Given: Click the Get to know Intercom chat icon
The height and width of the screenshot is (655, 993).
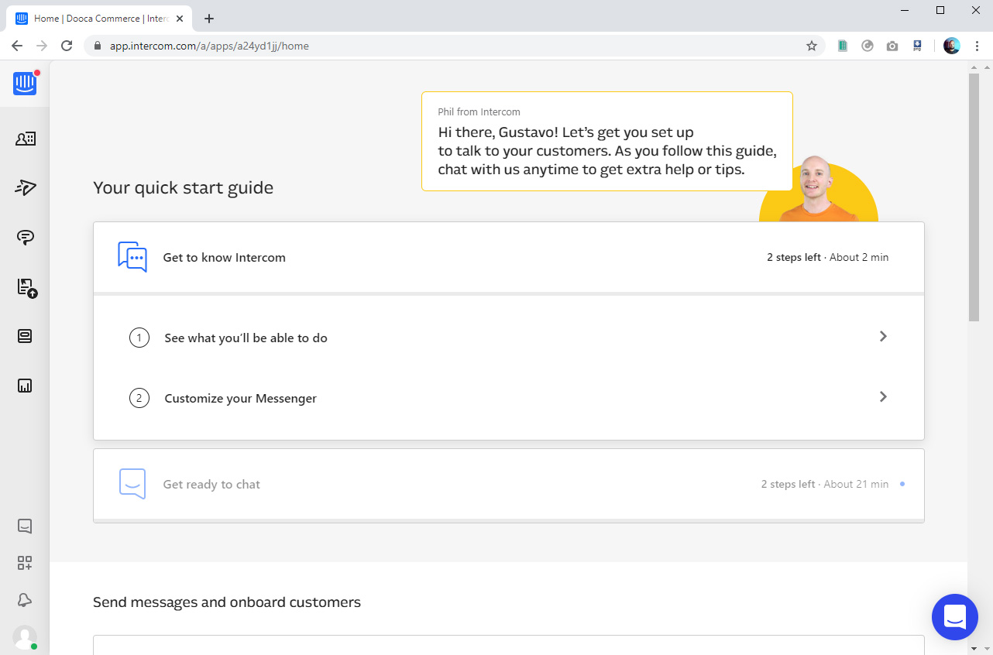Looking at the screenshot, I should (x=132, y=257).
